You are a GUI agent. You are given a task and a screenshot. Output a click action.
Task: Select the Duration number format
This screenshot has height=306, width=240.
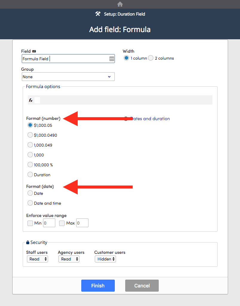pyautogui.click(x=30, y=174)
